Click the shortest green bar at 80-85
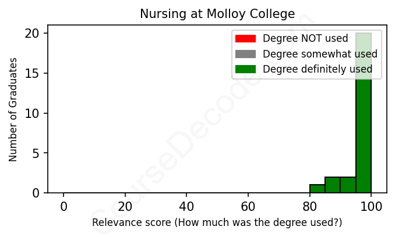Image resolution: width=395 pixels, height=237 pixels. (x=318, y=189)
